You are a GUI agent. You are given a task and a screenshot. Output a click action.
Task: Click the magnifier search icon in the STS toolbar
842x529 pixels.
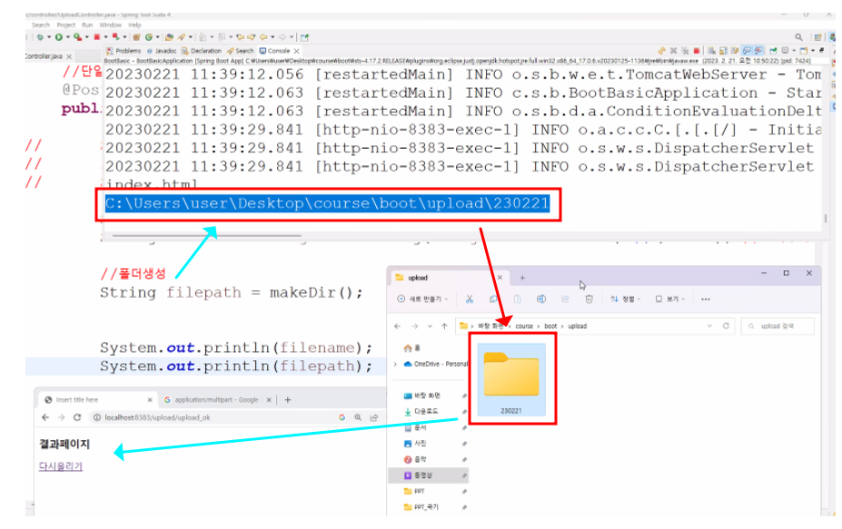pyautogui.click(x=798, y=37)
